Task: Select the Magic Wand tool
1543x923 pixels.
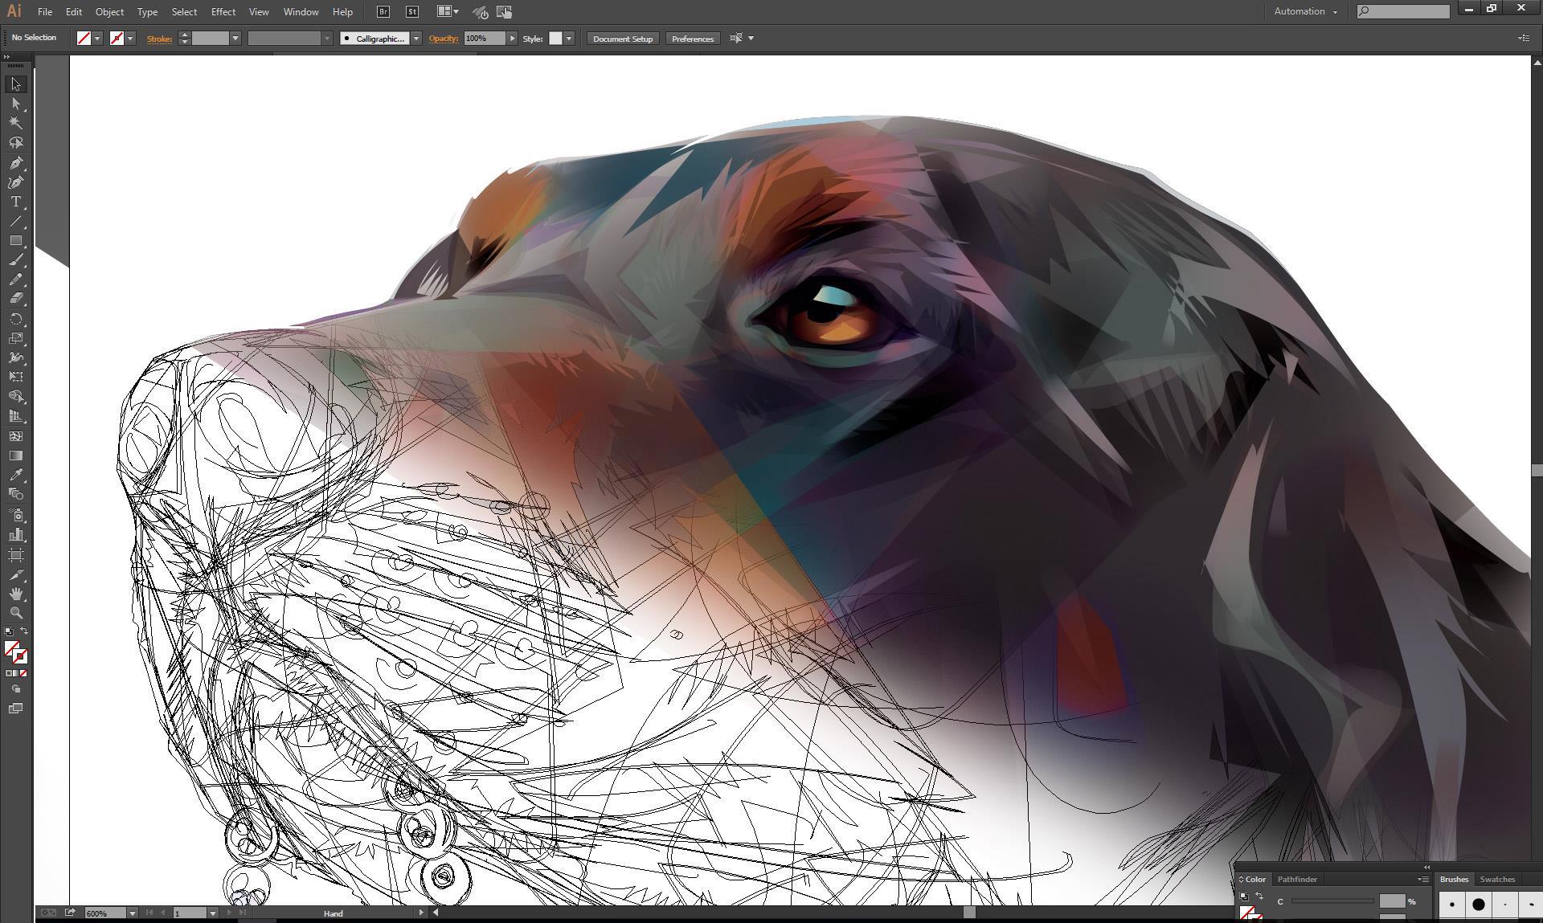Action: (15, 123)
